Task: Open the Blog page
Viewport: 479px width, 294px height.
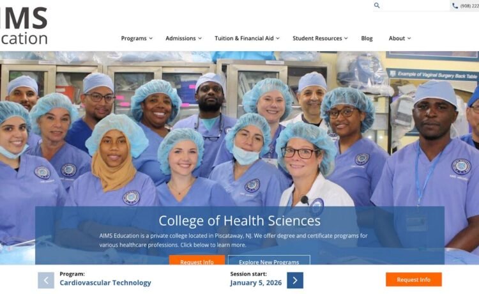Action: (x=367, y=38)
